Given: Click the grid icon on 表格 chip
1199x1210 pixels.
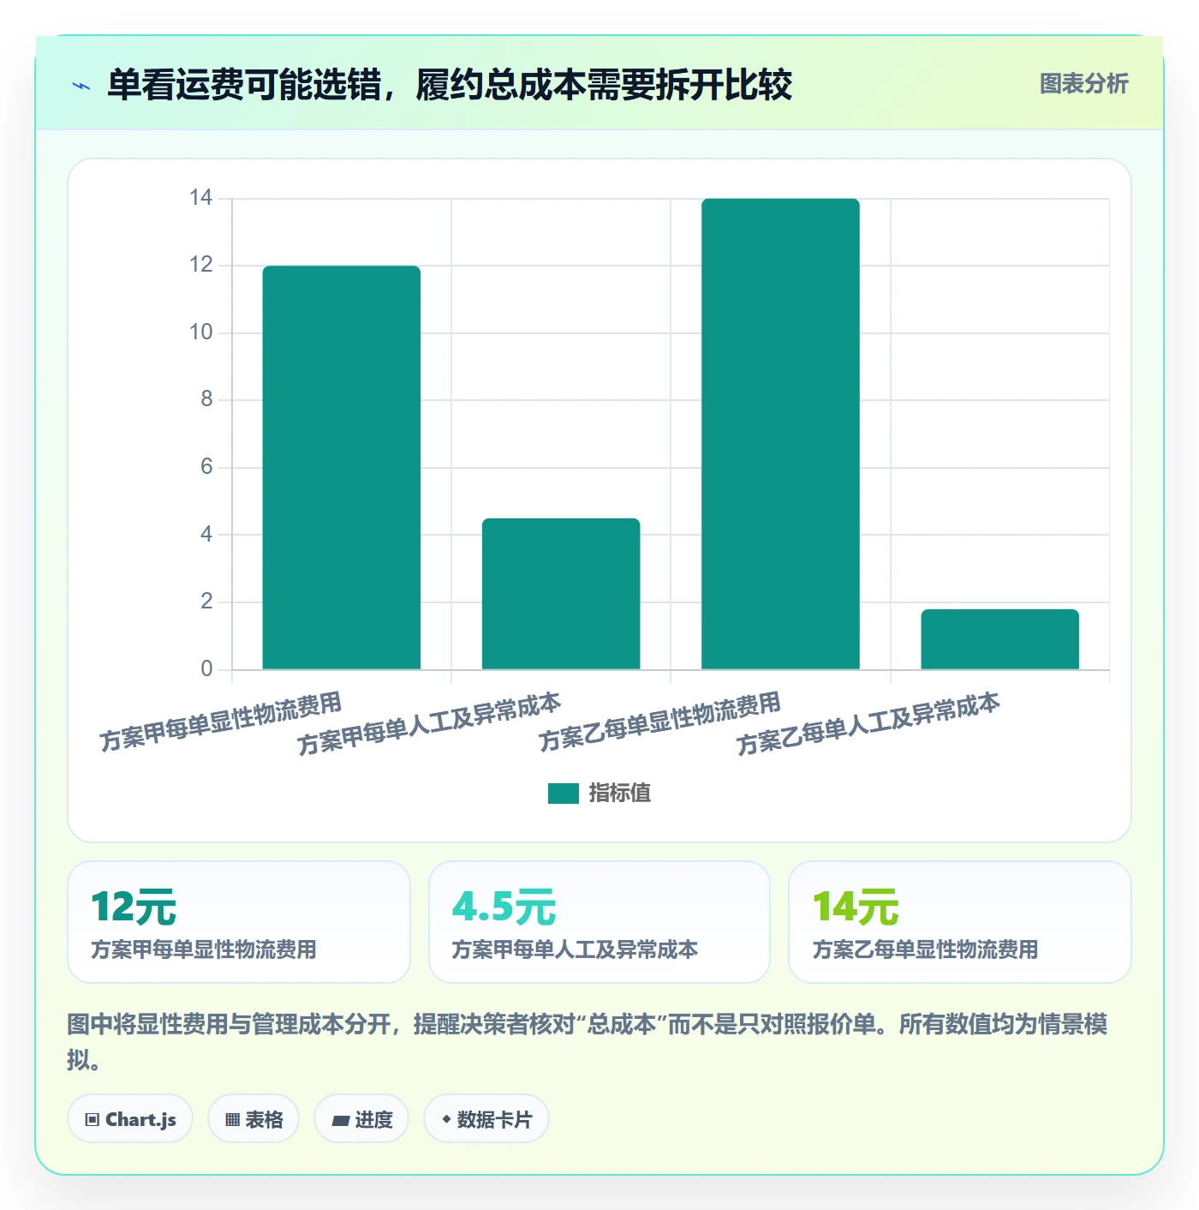Looking at the screenshot, I should (232, 1120).
